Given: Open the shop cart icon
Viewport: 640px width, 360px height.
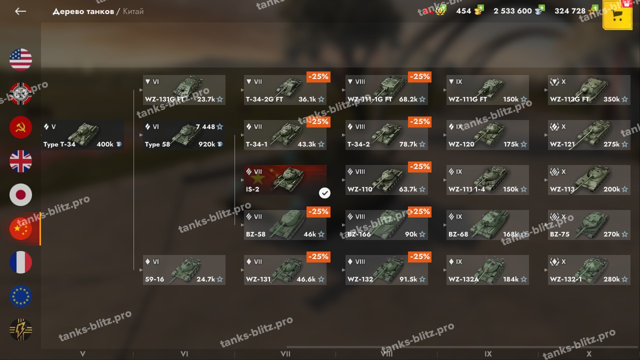Looking at the screenshot, I should (617, 15).
